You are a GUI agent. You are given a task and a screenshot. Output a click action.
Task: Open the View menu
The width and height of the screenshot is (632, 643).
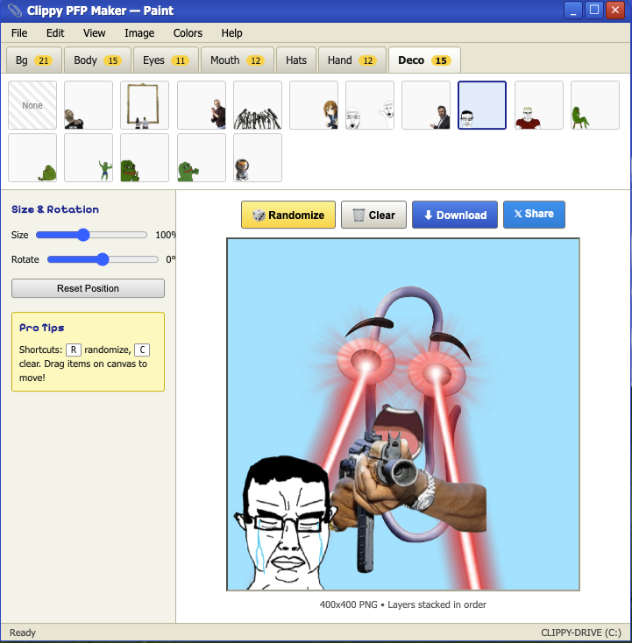[x=95, y=33]
